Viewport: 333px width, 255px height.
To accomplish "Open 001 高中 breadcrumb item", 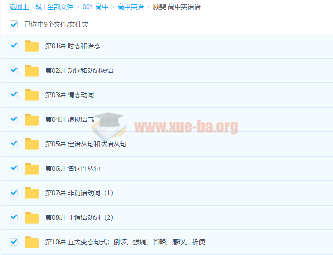I will click(95, 7).
